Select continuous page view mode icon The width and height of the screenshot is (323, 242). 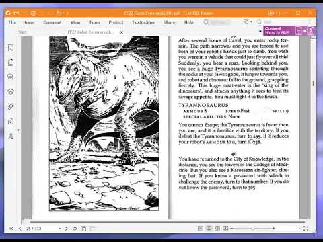209,229
